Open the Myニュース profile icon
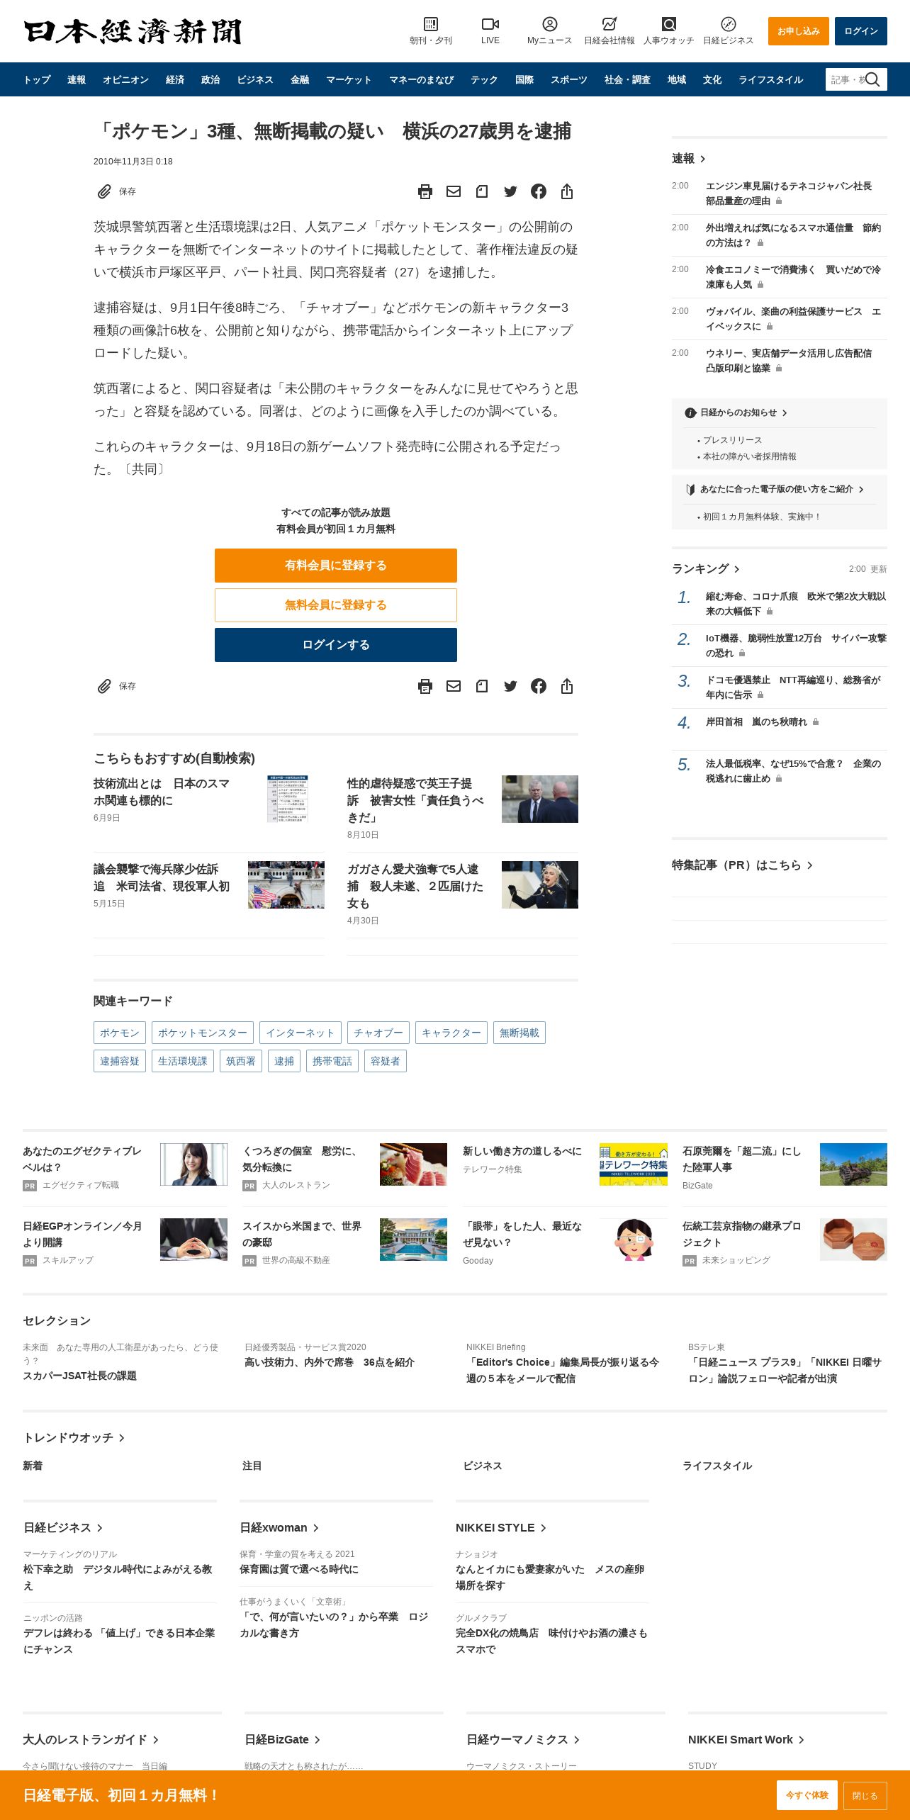 point(550,24)
